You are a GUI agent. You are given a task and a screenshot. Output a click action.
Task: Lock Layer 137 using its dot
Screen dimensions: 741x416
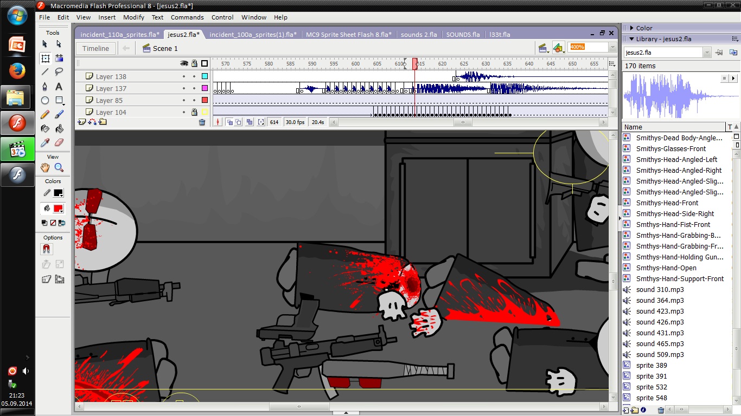click(194, 88)
